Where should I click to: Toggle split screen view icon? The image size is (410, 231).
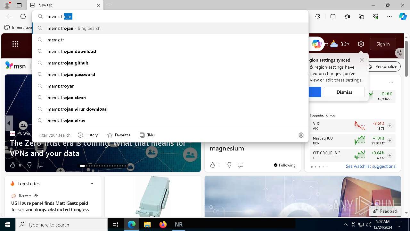pos(333,16)
